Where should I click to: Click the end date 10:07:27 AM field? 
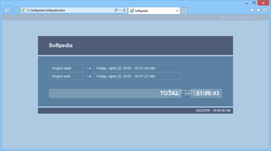coord(138,76)
